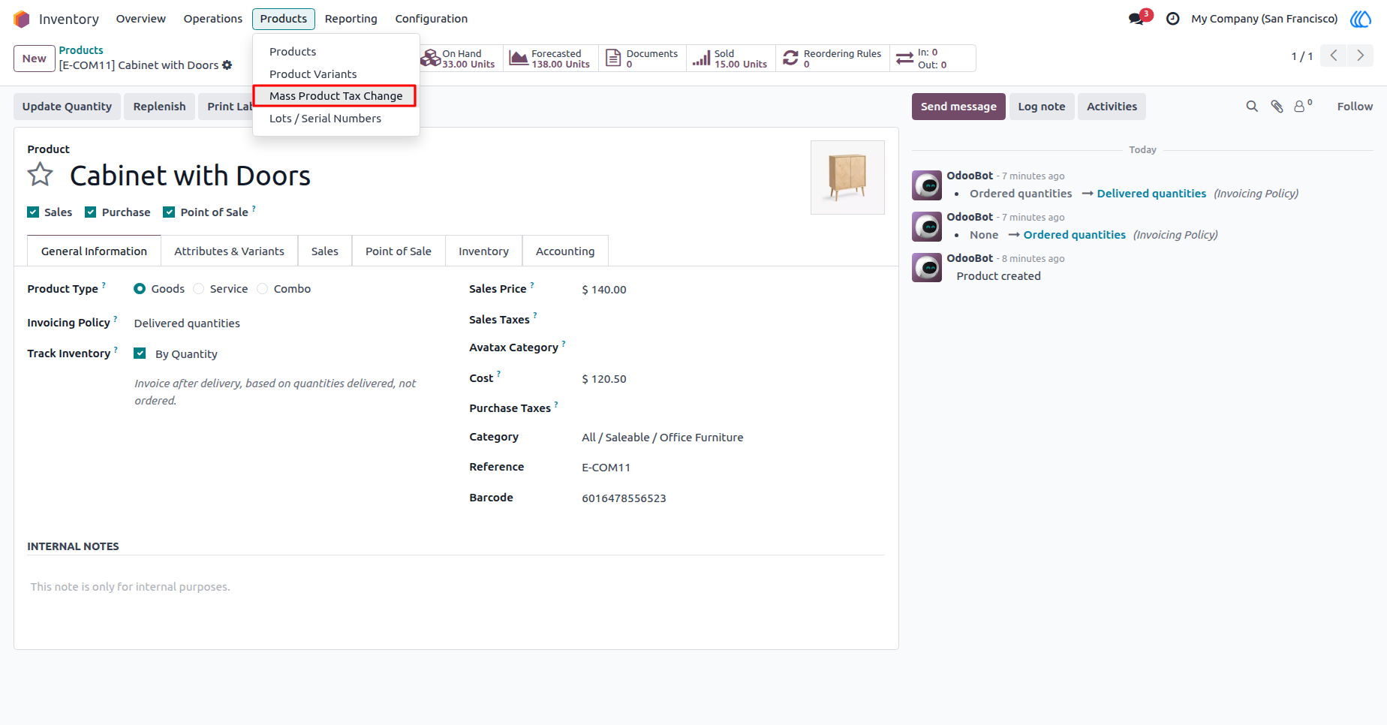Click the Update Quantity button
1387x725 pixels.
click(67, 107)
